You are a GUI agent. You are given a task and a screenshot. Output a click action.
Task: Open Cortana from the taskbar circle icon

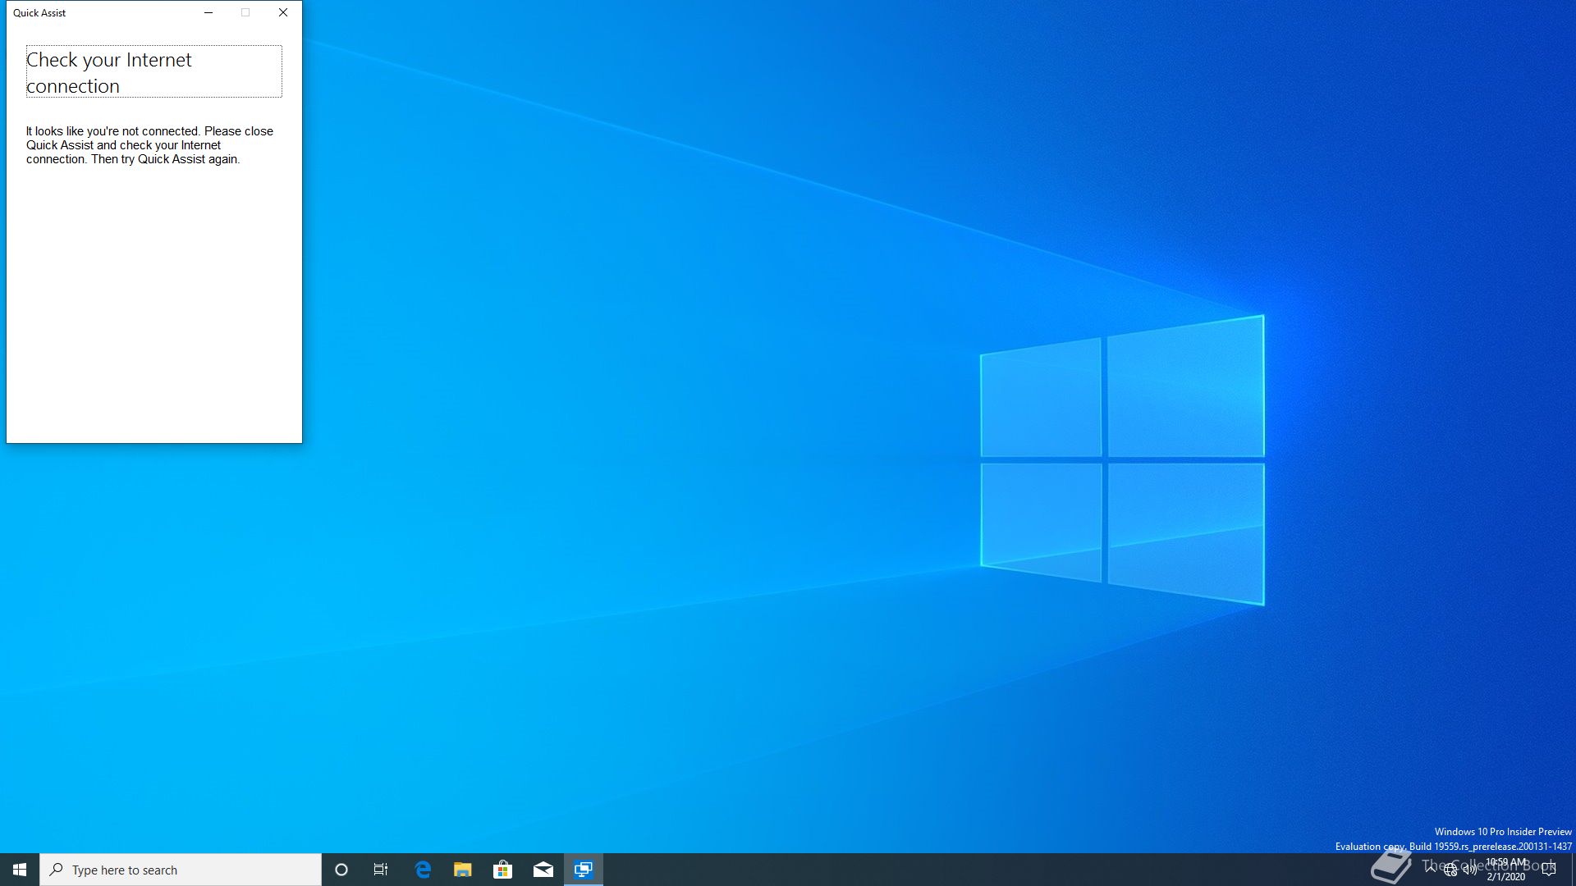click(341, 870)
